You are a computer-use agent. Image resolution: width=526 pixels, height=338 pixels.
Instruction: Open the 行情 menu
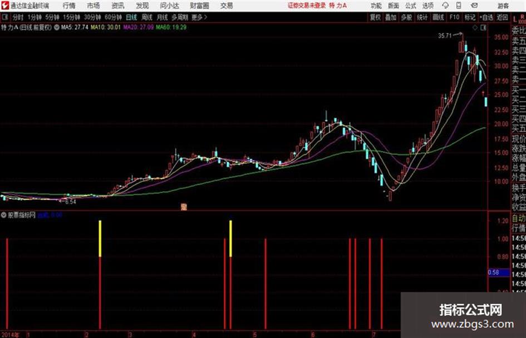[69, 6]
